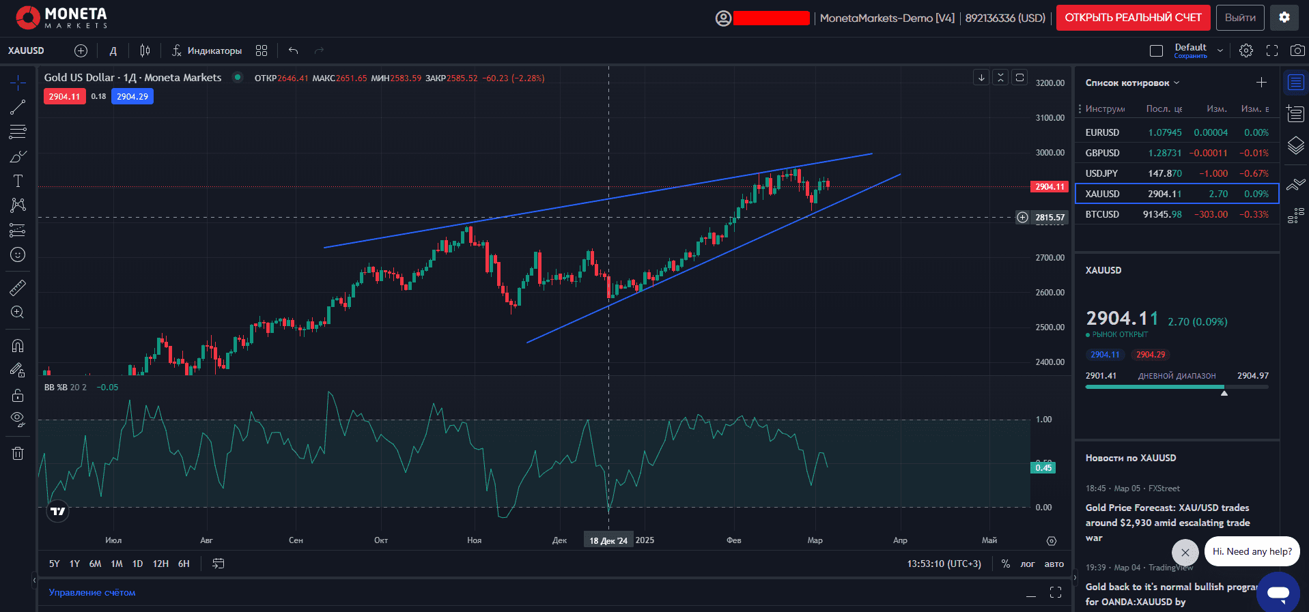Screen dimensions: 1309x612
Task: Select the crosshair cursor tool
Action: (18, 83)
